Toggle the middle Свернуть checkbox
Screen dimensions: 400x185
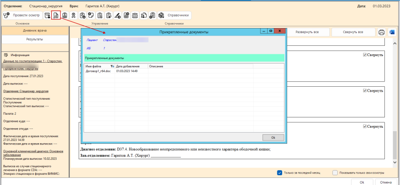tap(365, 91)
